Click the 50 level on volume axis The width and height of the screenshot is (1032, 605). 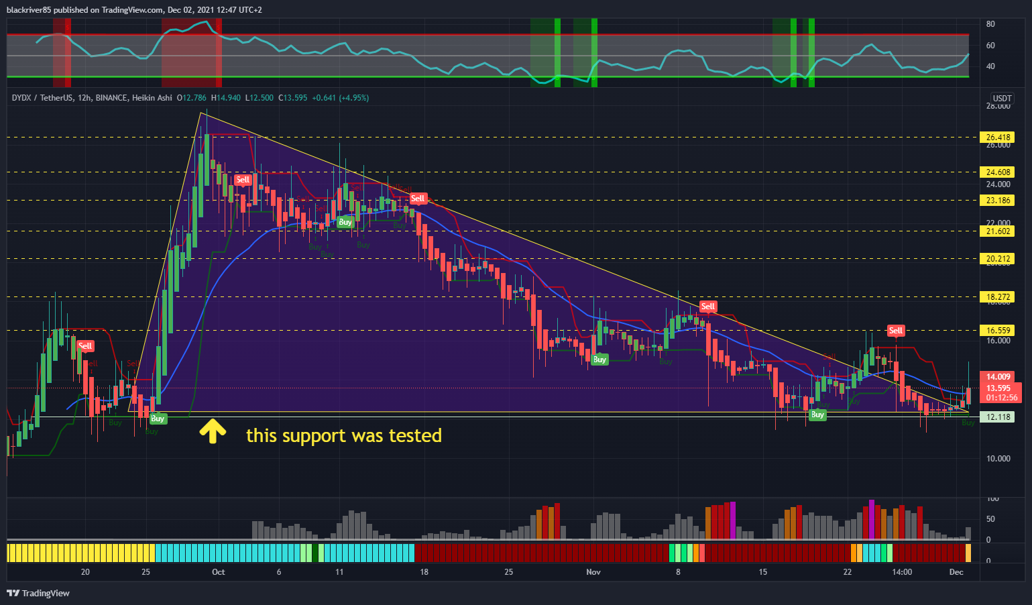[x=990, y=519]
